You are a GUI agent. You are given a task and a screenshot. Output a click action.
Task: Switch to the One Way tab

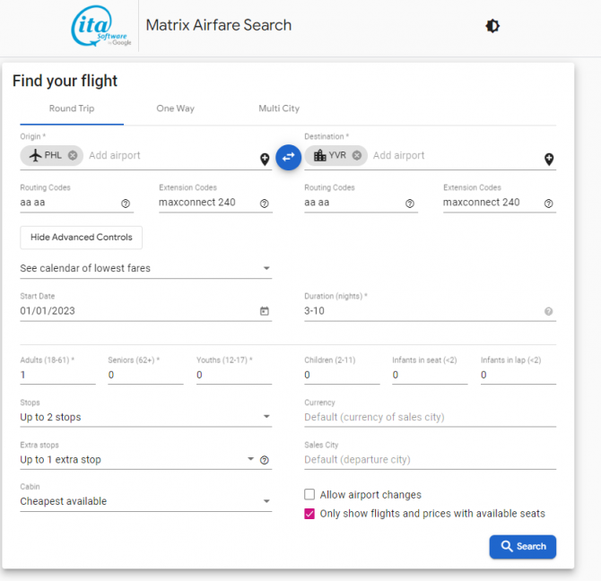coord(175,108)
